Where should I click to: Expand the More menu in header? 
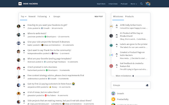[134, 4]
